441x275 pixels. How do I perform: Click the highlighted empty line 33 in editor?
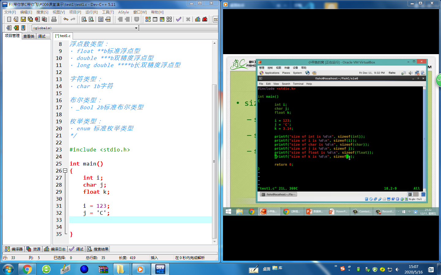pyautogui.click(x=140, y=220)
